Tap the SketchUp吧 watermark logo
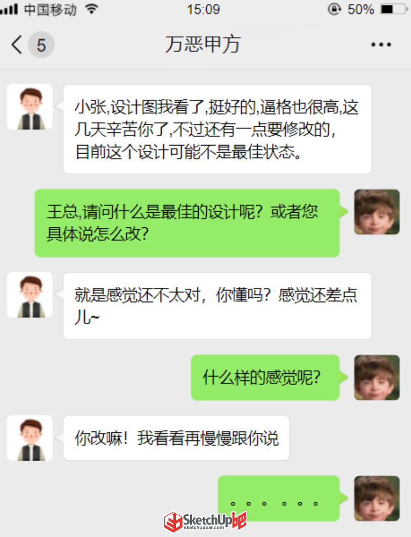 (205, 521)
